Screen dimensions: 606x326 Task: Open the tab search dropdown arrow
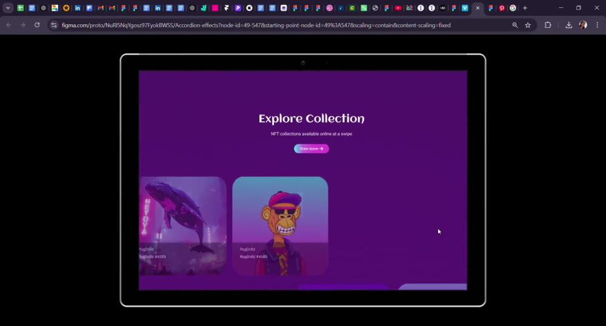coord(8,8)
